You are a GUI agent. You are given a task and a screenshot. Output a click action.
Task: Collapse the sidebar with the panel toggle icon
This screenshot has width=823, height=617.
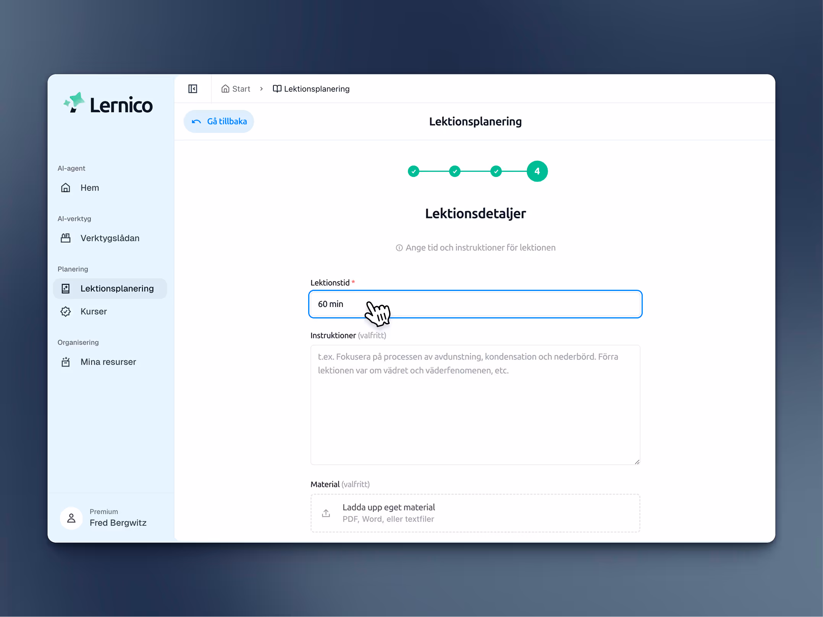[192, 89]
